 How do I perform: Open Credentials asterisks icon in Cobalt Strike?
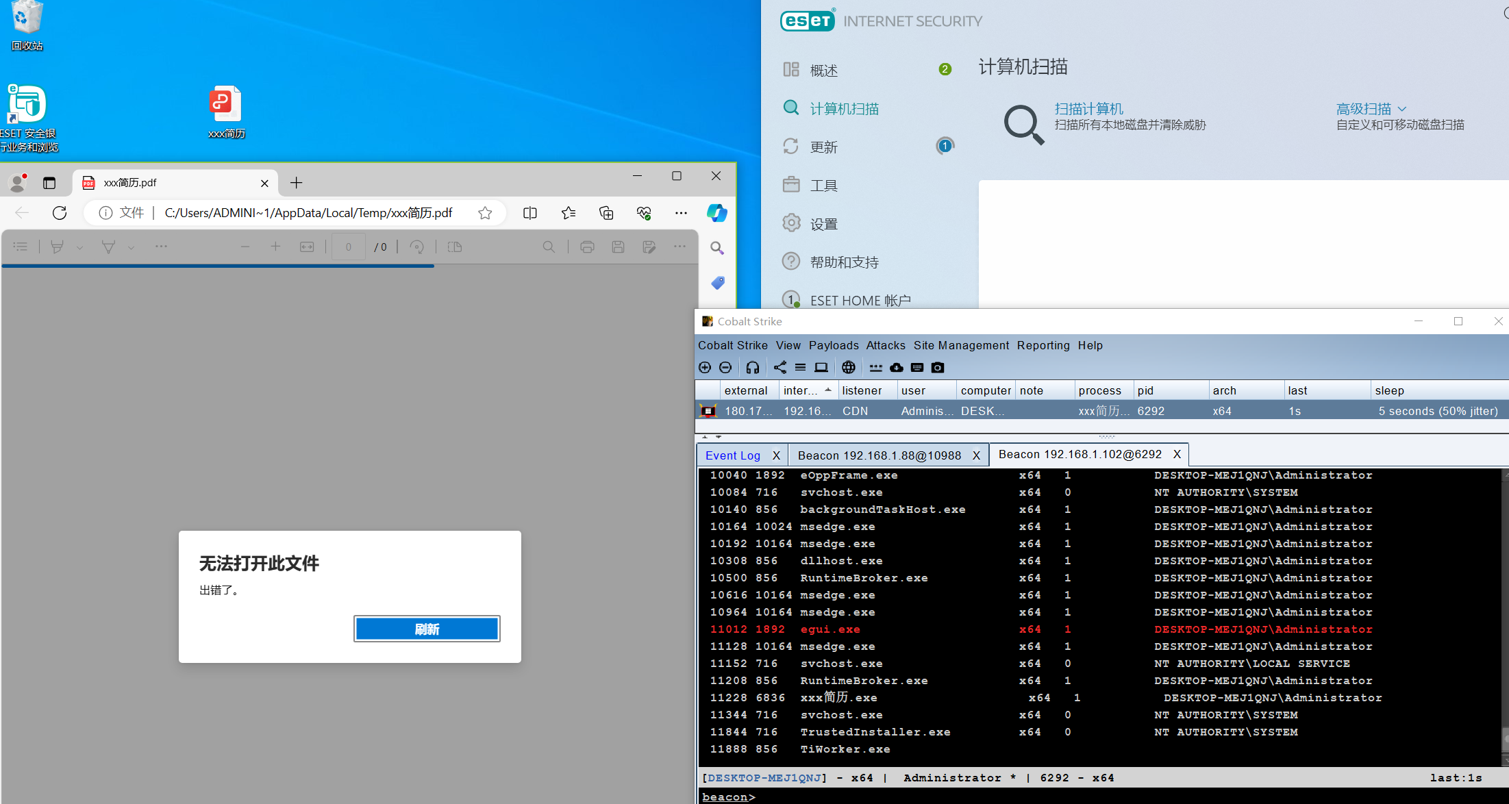point(876,368)
